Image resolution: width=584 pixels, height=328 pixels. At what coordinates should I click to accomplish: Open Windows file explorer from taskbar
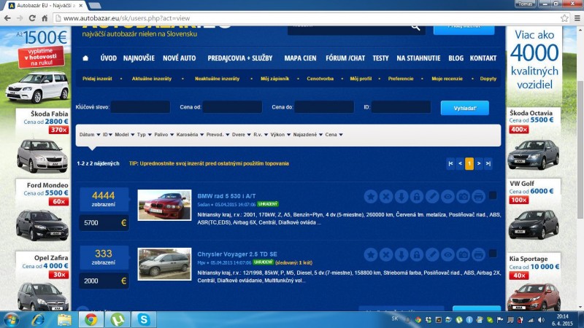[64, 319]
